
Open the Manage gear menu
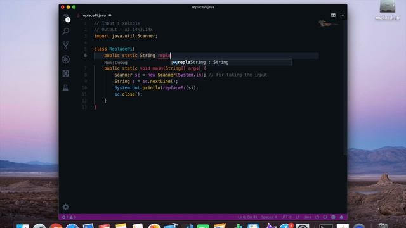pos(65,207)
